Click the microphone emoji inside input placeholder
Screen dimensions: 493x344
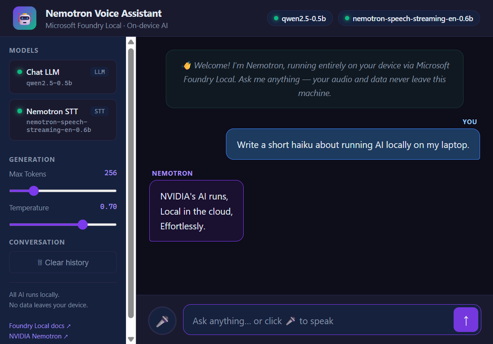pyautogui.click(x=291, y=321)
